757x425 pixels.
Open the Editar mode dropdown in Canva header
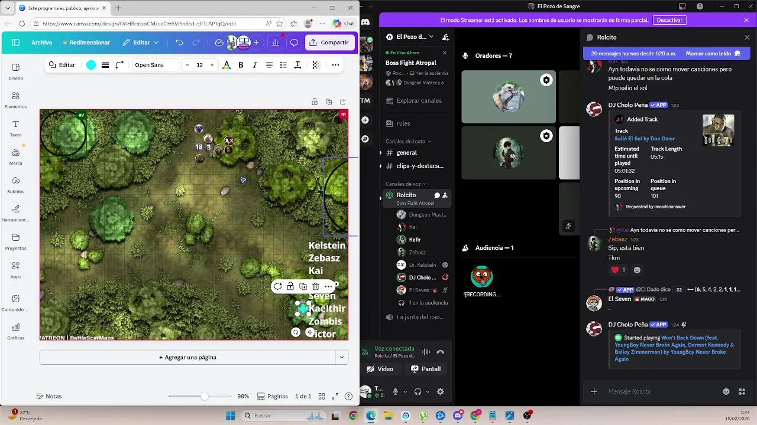coord(141,42)
